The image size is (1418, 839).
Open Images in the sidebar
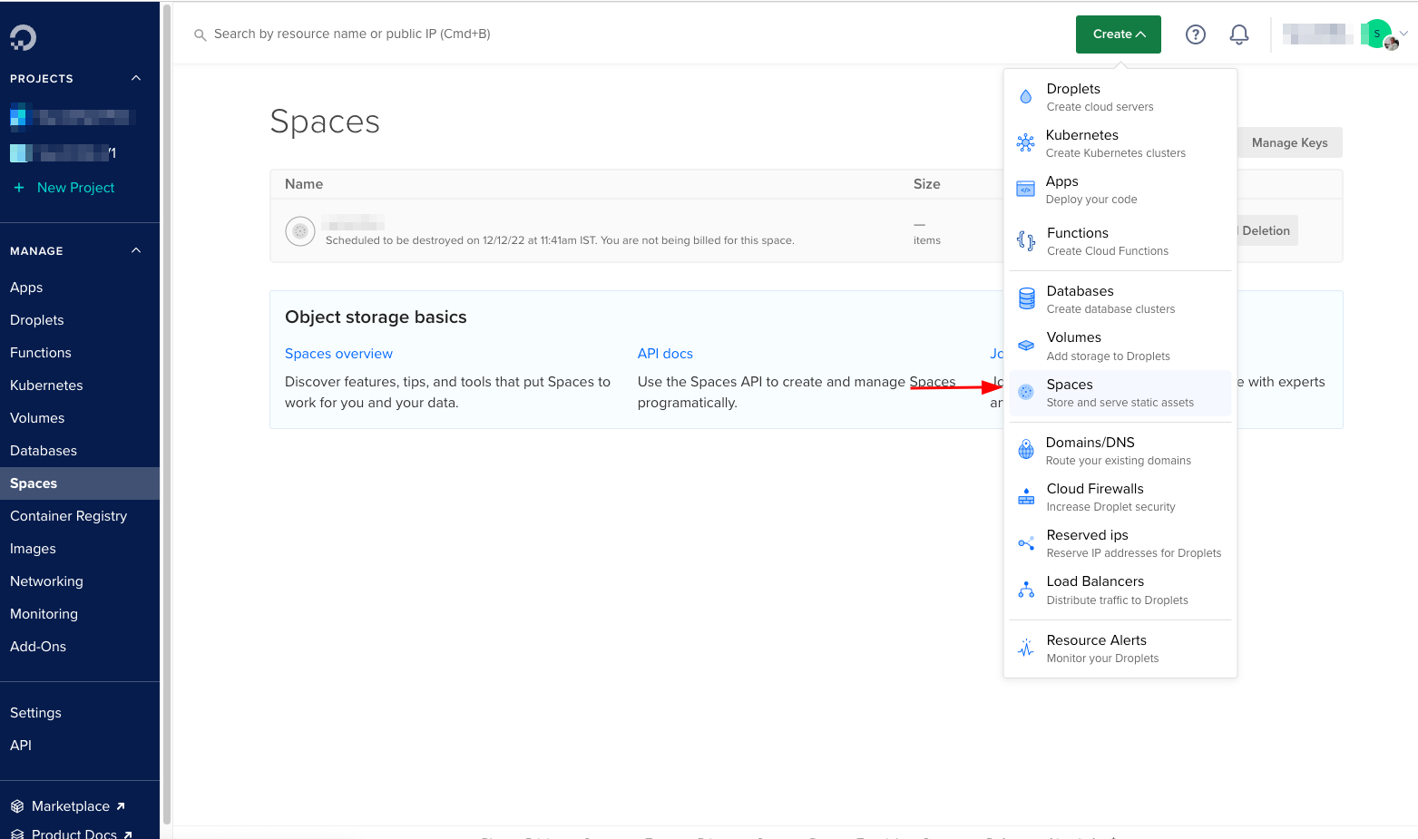point(80,549)
